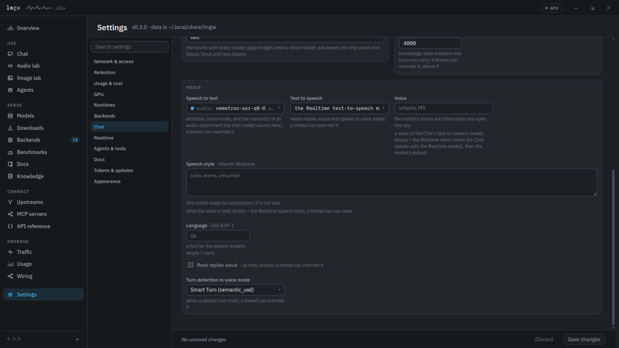Click the VOICE section heading
619x348 pixels.
[x=193, y=87]
